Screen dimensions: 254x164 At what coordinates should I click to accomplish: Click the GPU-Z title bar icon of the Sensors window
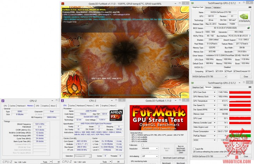pyautogui.click(x=193, y=83)
